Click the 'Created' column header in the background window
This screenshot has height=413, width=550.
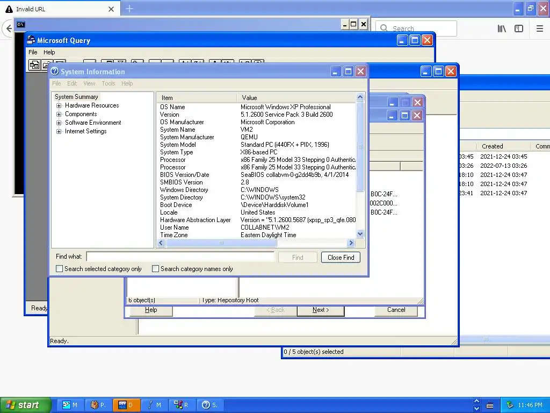(x=503, y=146)
